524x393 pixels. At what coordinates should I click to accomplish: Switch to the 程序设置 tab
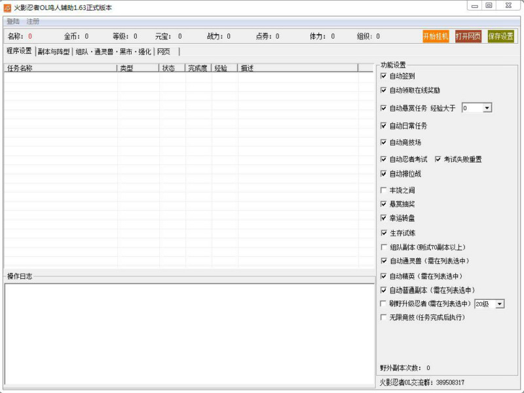[x=19, y=51]
